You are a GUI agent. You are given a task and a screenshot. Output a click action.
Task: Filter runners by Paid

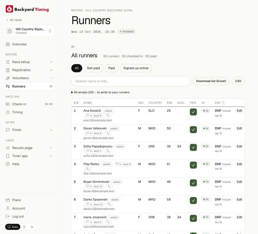(x=112, y=68)
